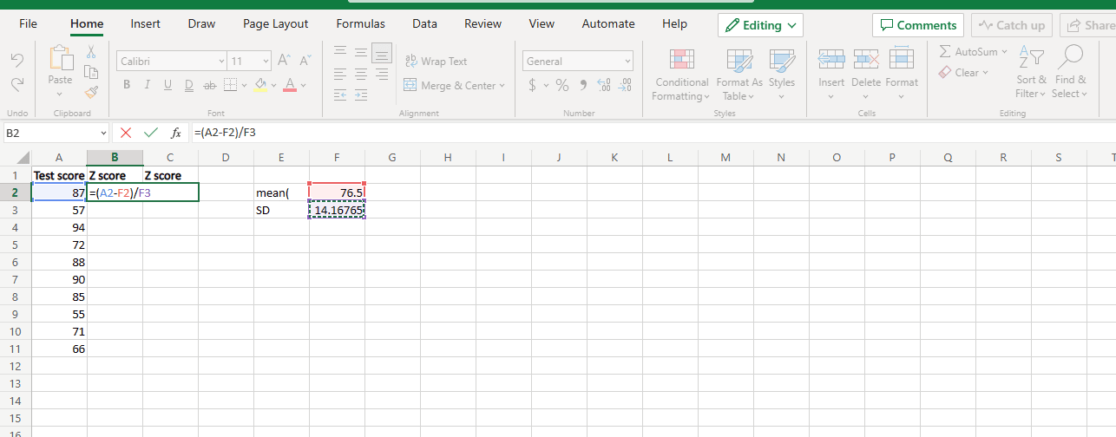The image size is (1116, 437).
Task: Toggle Bold formatting
Action: pos(127,85)
